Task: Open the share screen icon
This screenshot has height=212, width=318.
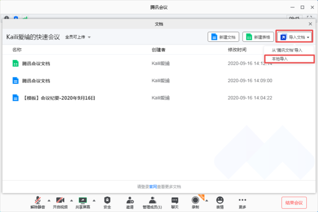Action: 83,200
